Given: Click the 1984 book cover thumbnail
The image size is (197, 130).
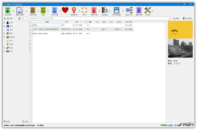Looking at the screenshot, I should (x=180, y=39).
